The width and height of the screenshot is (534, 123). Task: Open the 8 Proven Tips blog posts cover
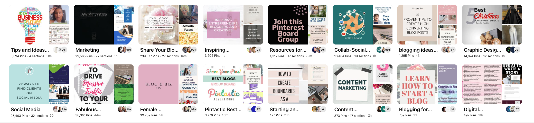[417, 25]
